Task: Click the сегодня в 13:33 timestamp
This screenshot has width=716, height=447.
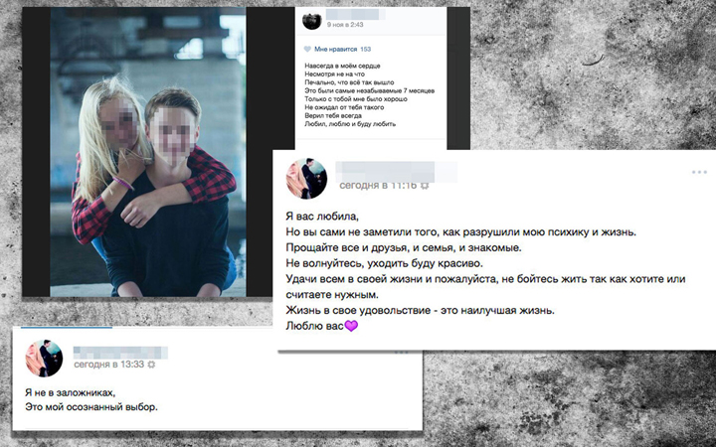Action: [x=109, y=365]
